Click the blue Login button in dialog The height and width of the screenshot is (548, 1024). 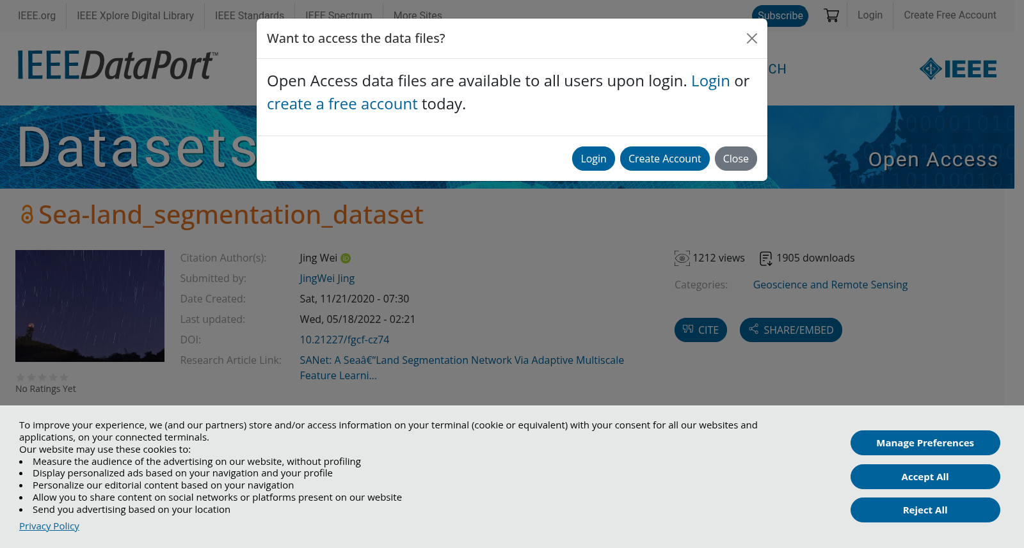click(x=593, y=159)
